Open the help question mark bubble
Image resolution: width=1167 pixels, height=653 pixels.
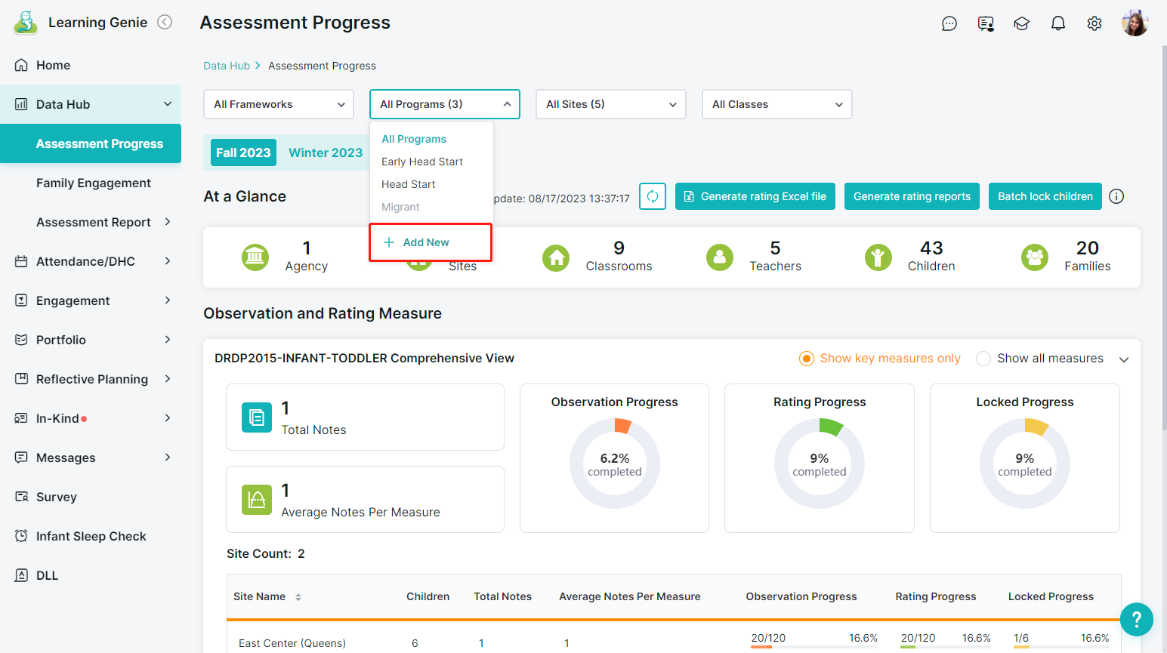[x=1136, y=620]
